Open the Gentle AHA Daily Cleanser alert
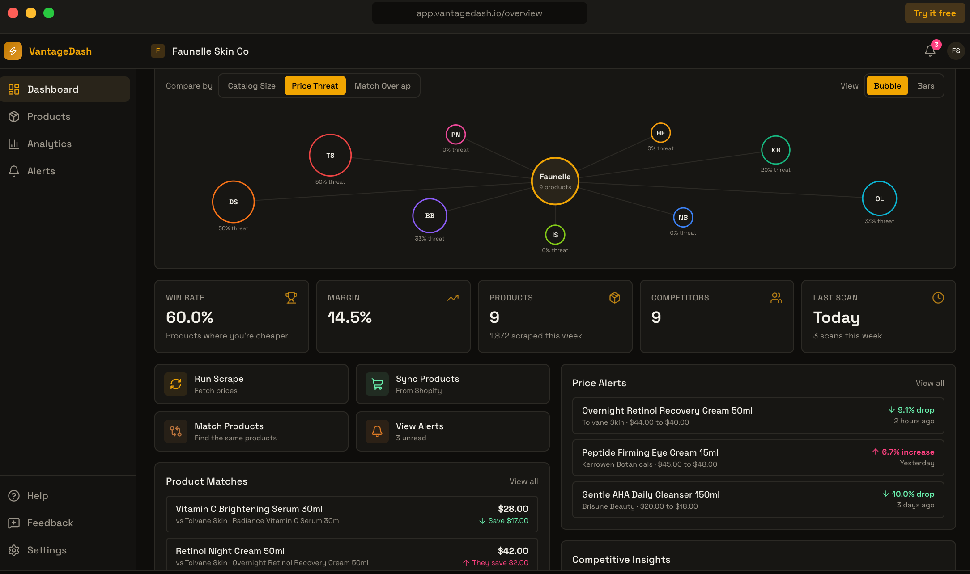Image resolution: width=970 pixels, height=574 pixels. (x=758, y=500)
